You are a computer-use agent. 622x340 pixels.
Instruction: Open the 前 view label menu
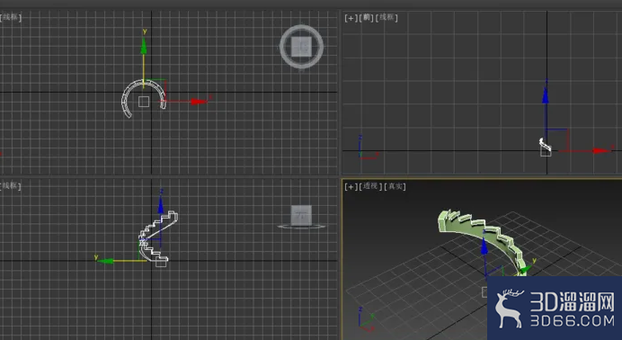click(x=366, y=17)
